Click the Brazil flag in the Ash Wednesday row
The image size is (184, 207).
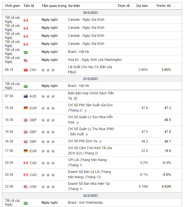tap(26, 203)
